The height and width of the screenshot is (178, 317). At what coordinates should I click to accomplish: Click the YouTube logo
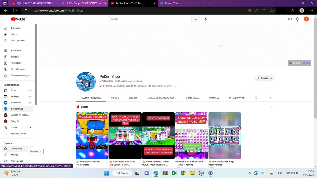click(18, 19)
